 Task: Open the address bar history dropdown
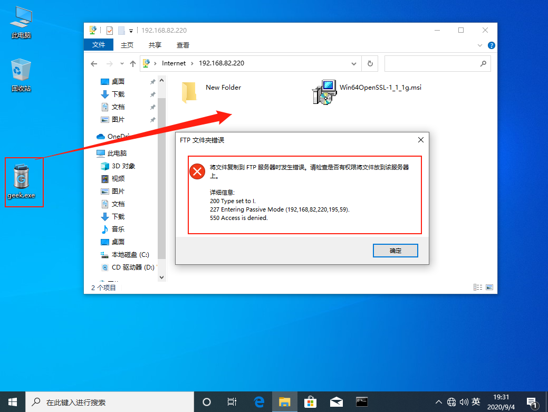pyautogui.click(x=354, y=64)
